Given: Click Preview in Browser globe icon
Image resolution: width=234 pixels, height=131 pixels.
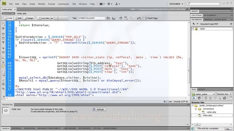Looking at the screenshot, I should [114, 18].
